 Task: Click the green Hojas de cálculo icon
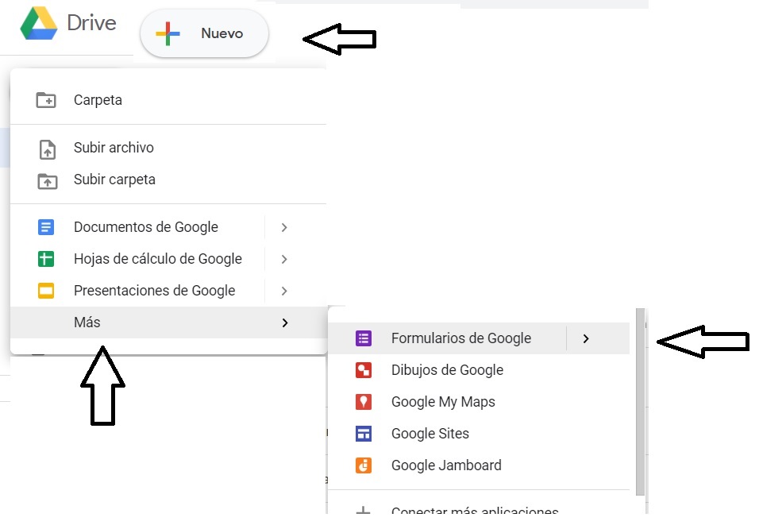pyautogui.click(x=46, y=259)
